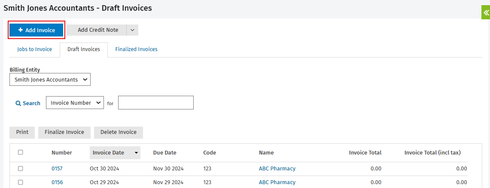Screen dimensions: 490x188
Task: Open invoice number 0156
Action: [57, 182]
